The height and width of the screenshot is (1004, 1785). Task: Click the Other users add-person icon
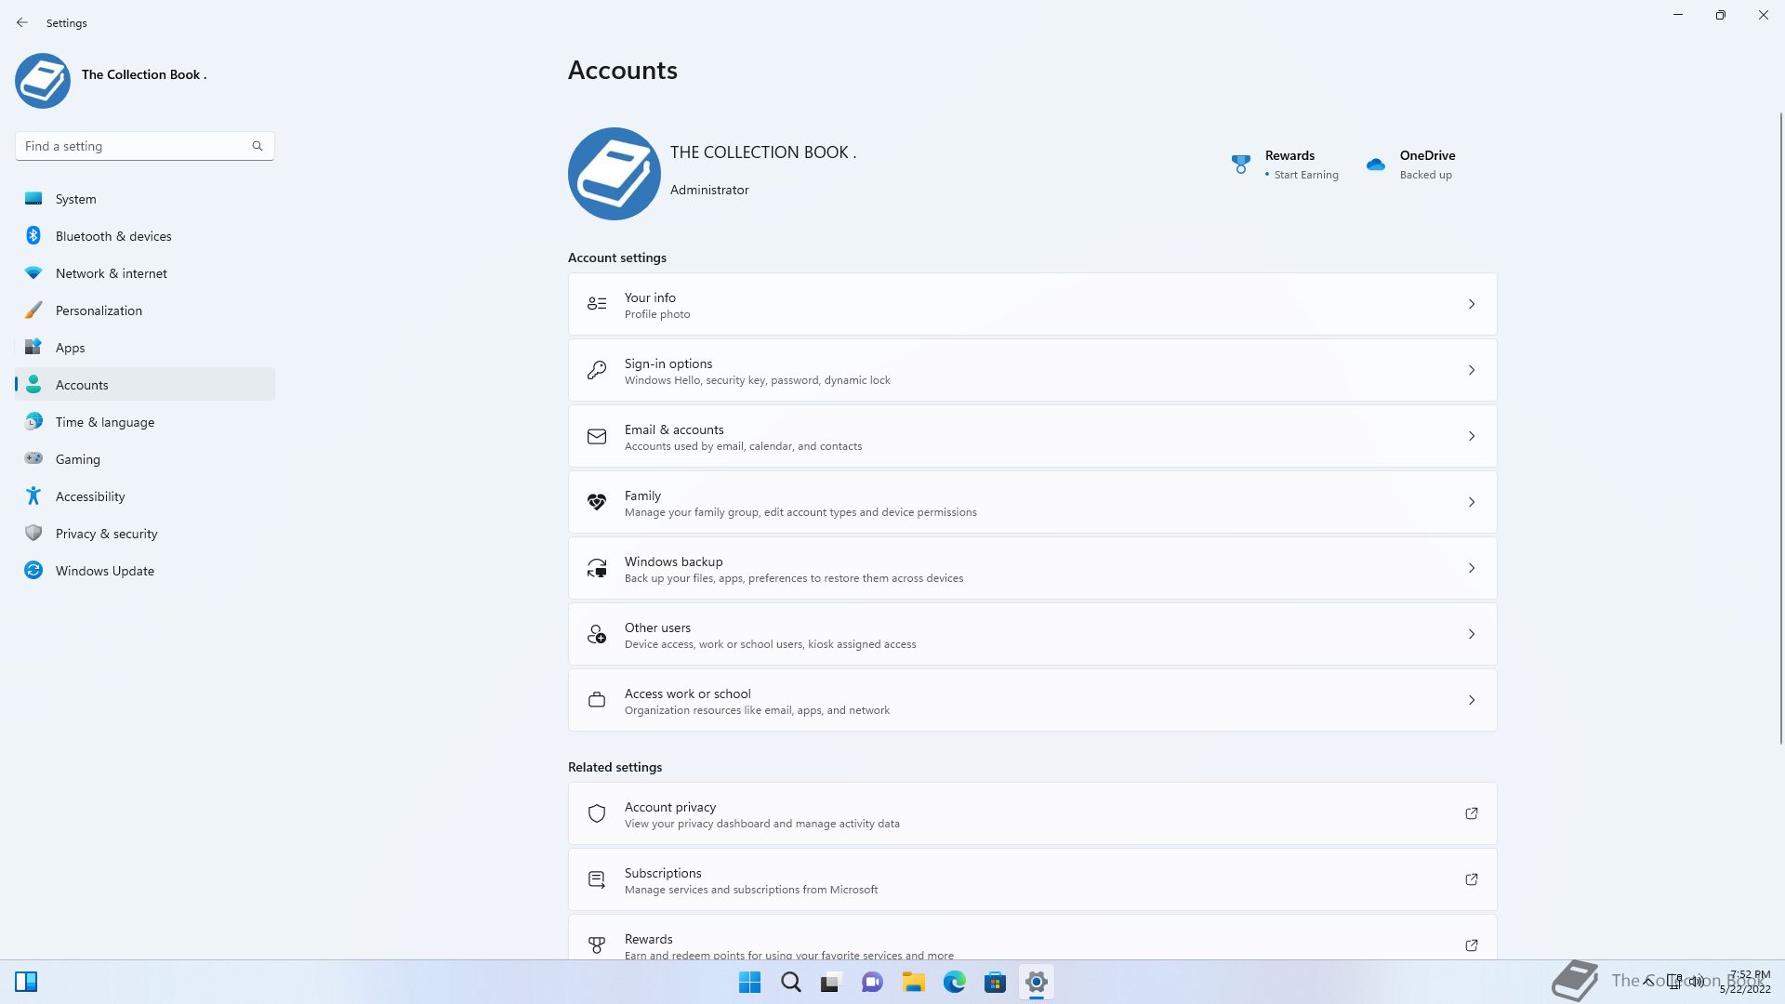(597, 634)
